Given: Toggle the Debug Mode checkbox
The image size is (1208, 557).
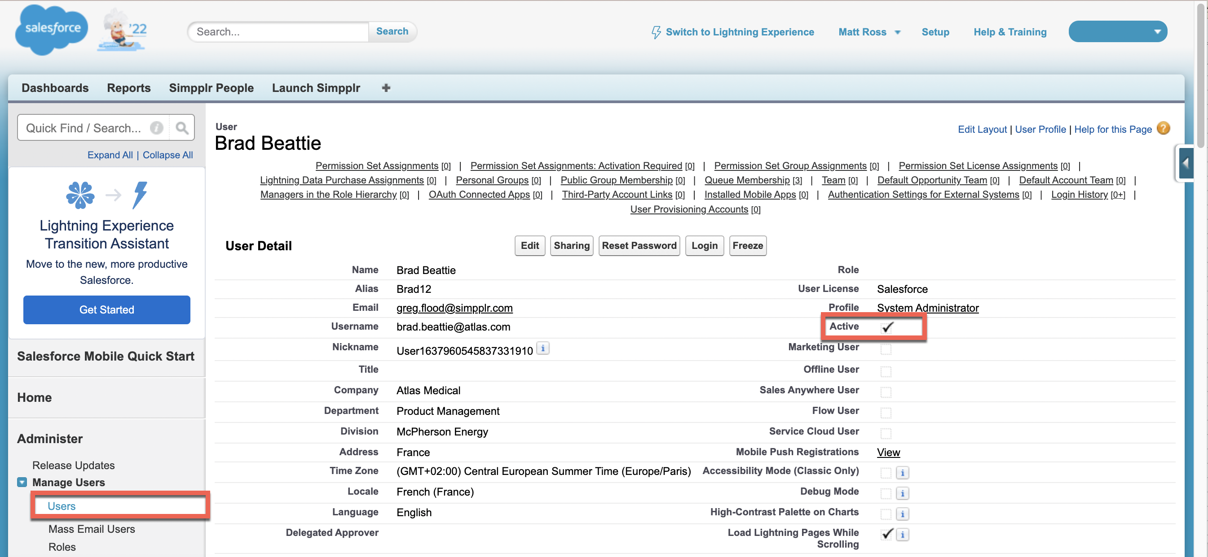Looking at the screenshot, I should point(886,493).
